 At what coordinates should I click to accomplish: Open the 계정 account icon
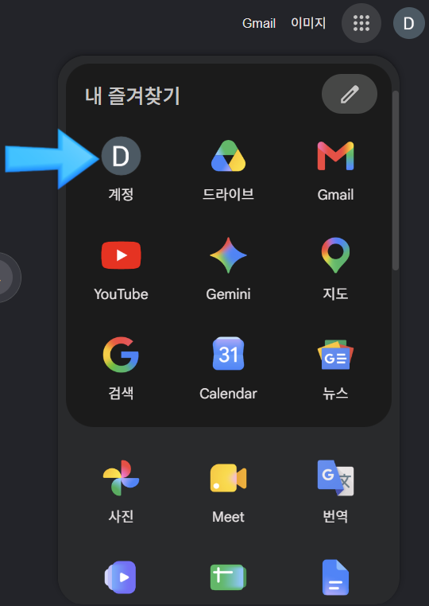121,156
